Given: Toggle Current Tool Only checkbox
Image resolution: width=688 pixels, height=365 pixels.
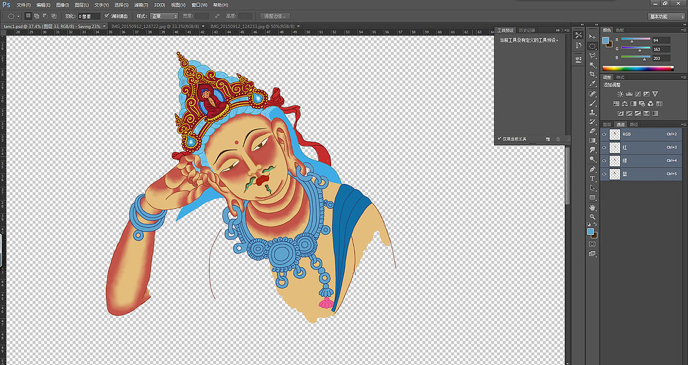Looking at the screenshot, I should click(500, 139).
